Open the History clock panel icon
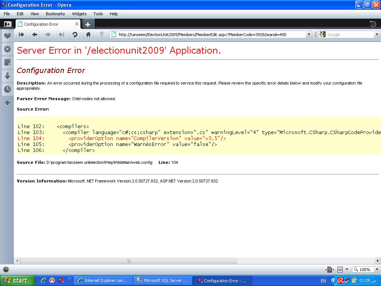 pos(7,89)
